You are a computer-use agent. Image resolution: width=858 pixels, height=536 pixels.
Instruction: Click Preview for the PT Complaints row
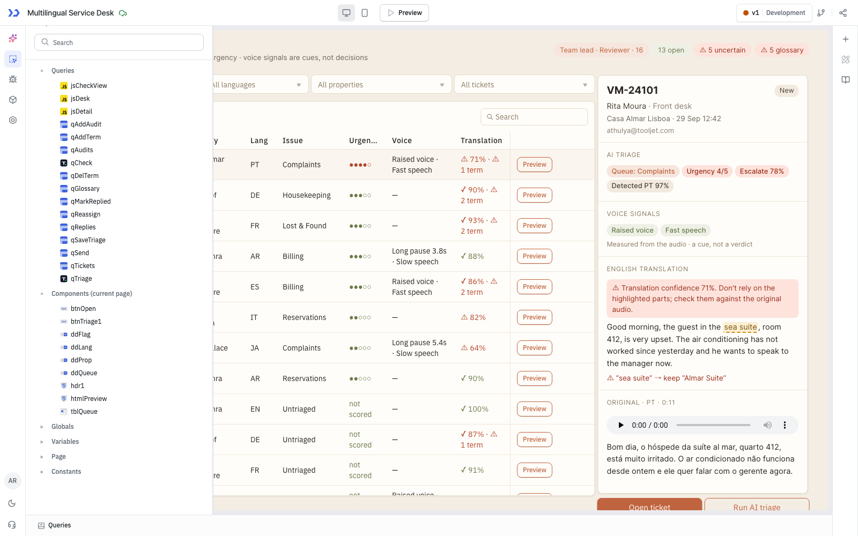pos(535,165)
